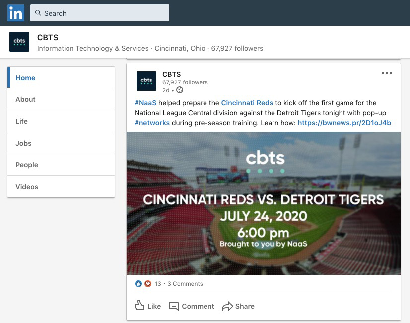Click the LinkedIn logo icon
Viewport: 410px width, 323px height.
(16, 13)
